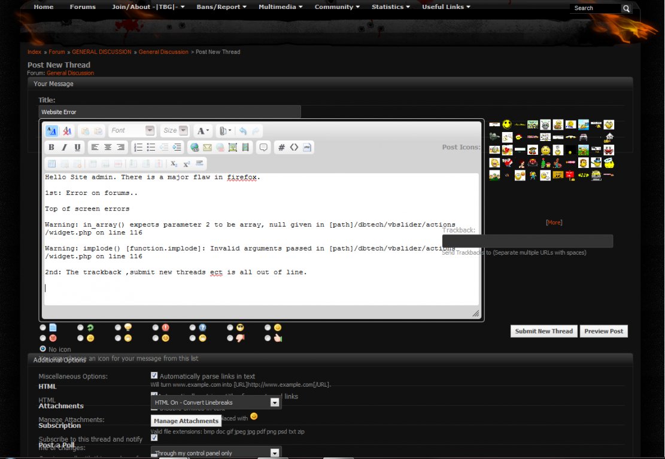Open Through my control panel only dropdown

tap(216, 453)
